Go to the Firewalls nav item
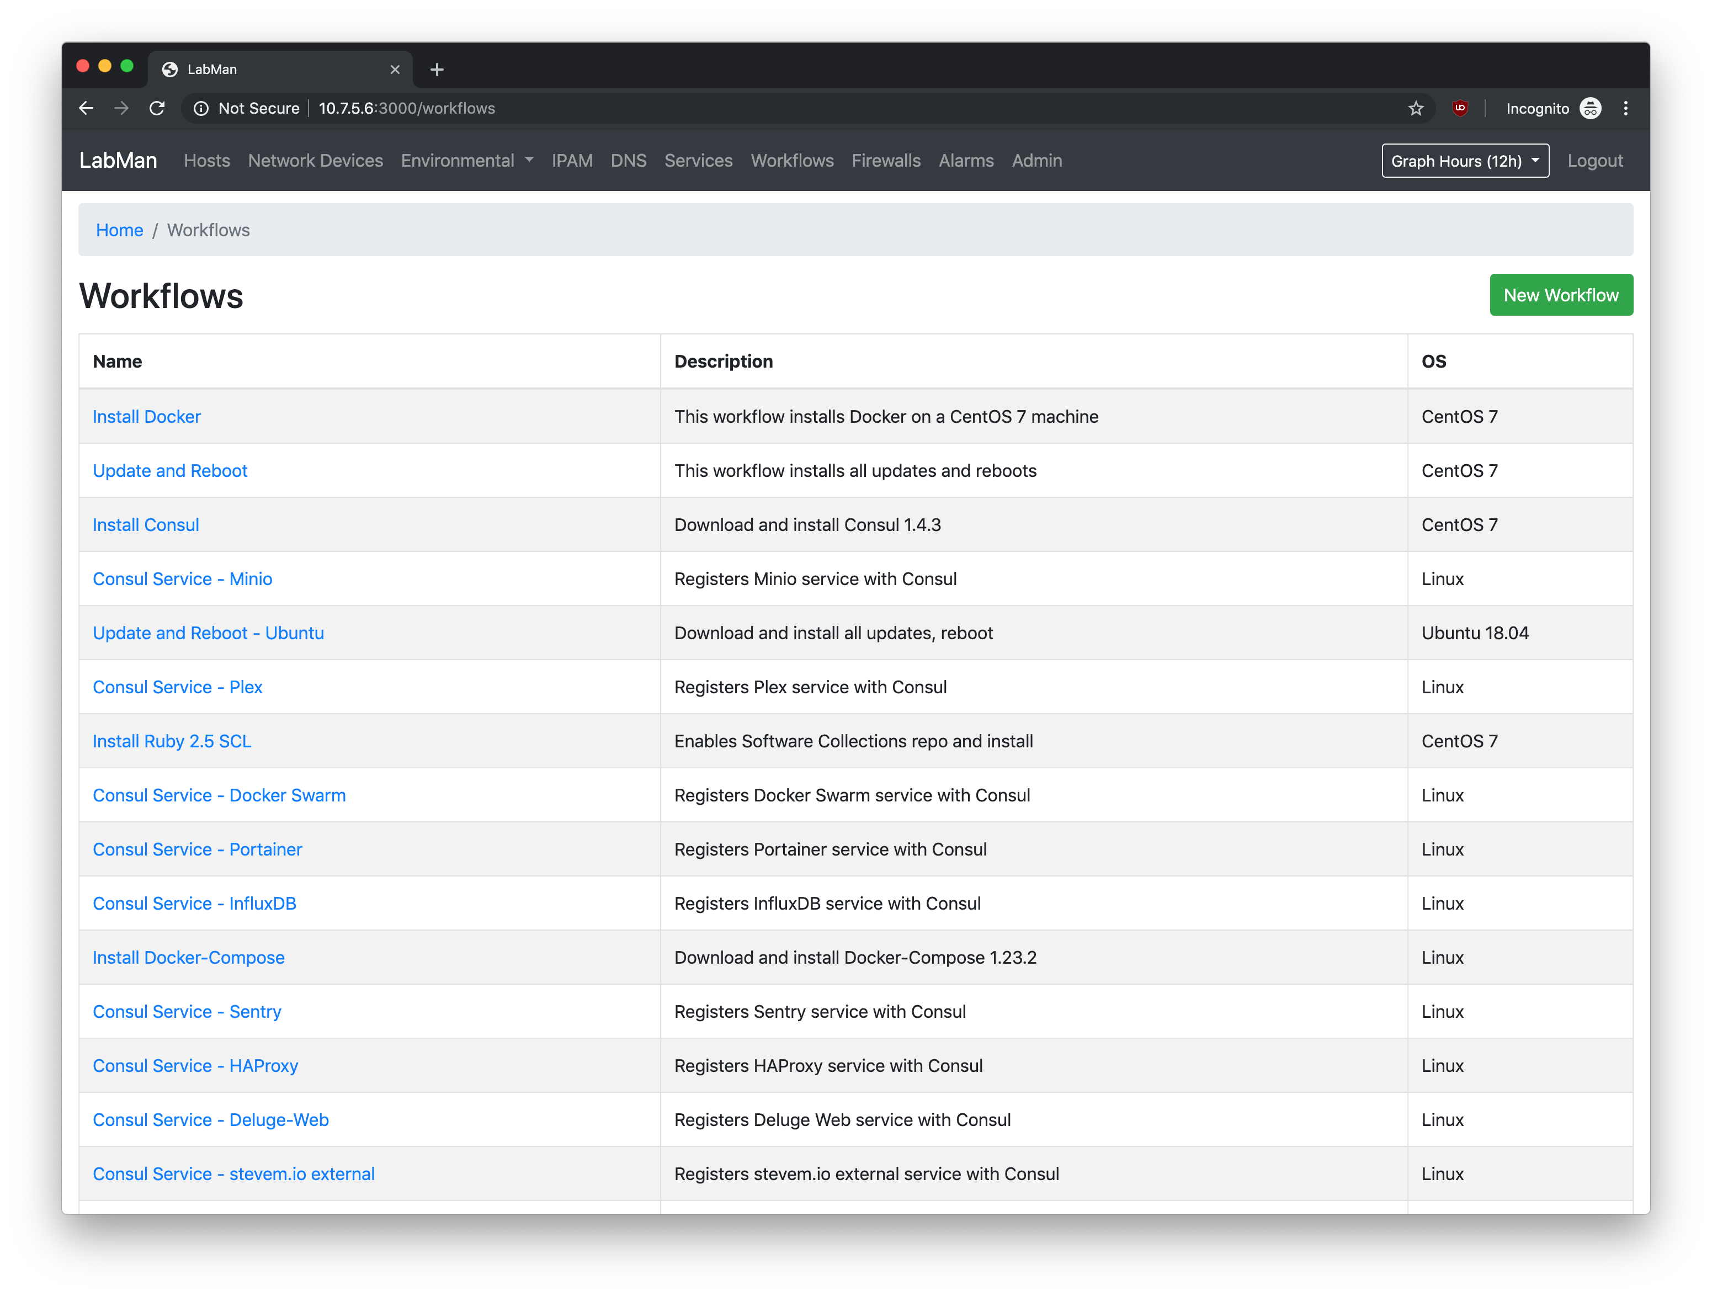Image resolution: width=1712 pixels, height=1296 pixels. (x=885, y=160)
